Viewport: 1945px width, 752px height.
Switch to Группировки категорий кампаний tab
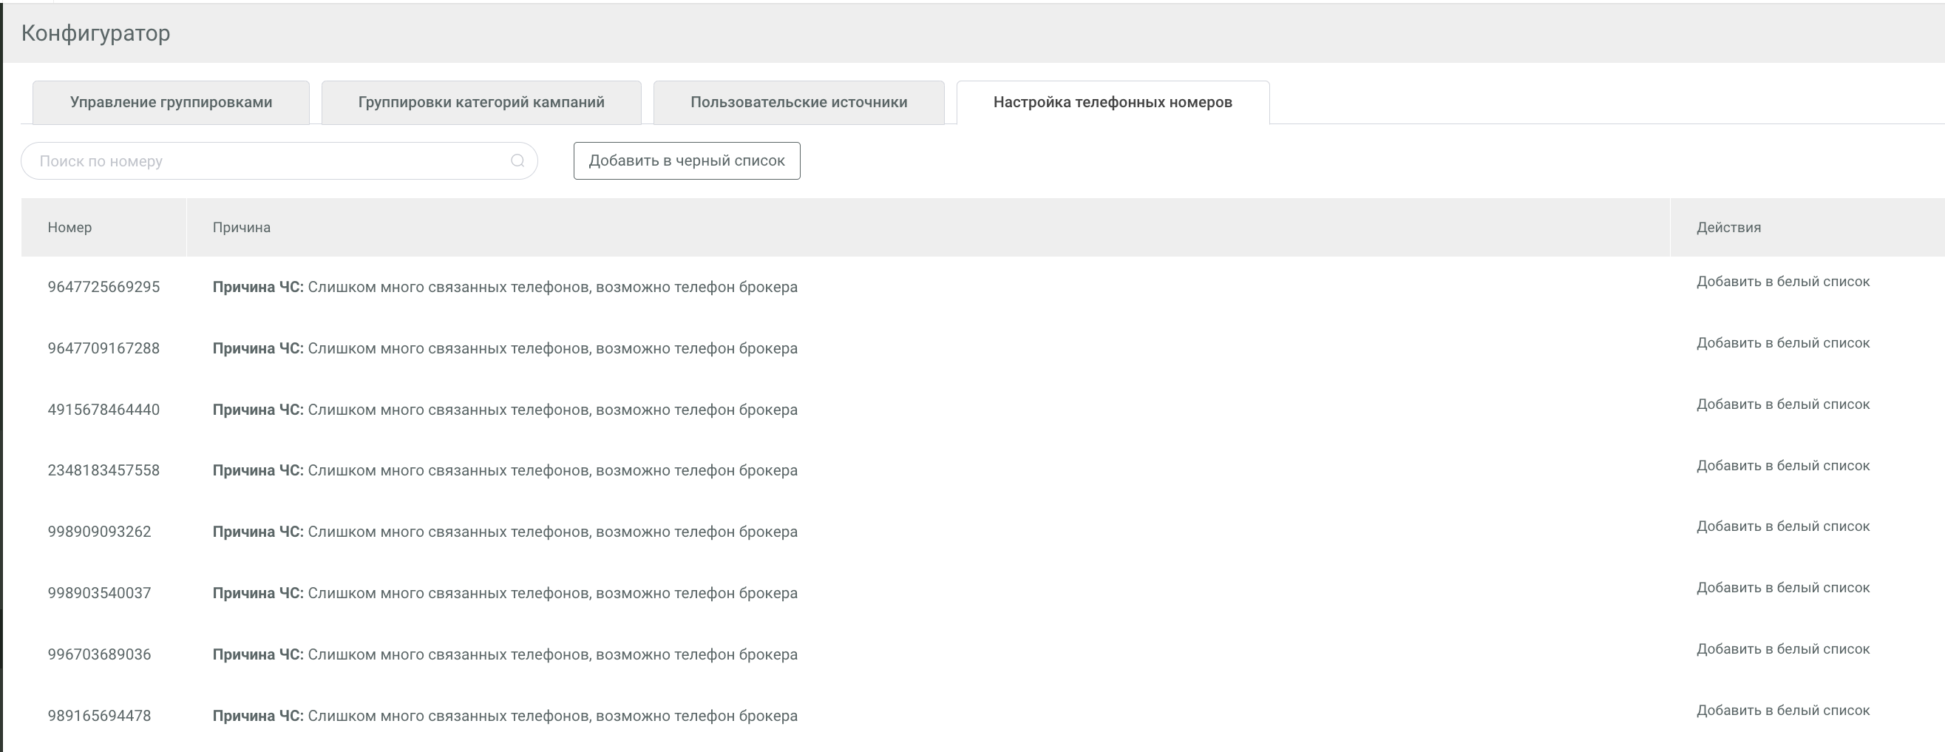pos(481,103)
